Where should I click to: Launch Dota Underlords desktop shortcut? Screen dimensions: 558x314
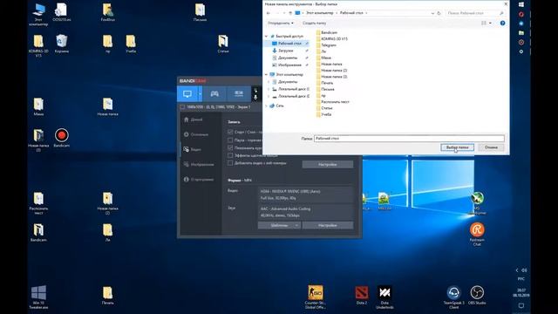tap(384, 297)
